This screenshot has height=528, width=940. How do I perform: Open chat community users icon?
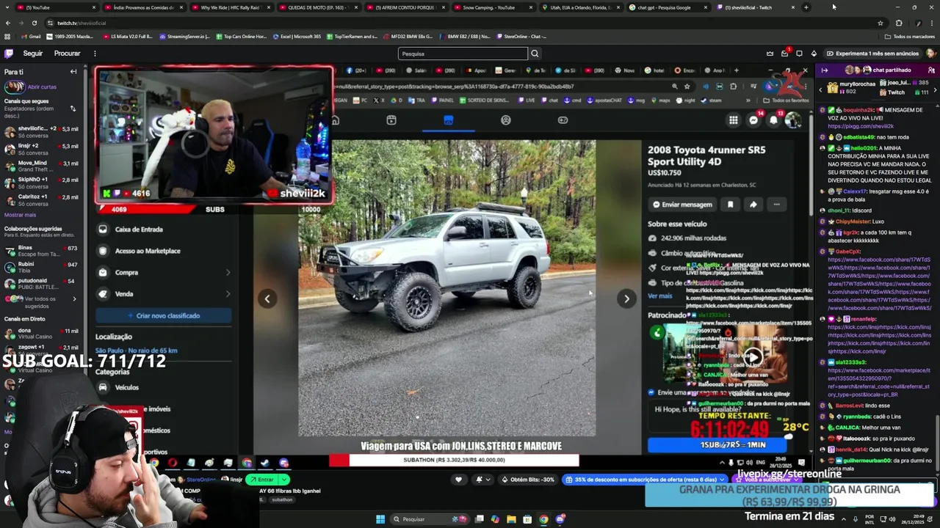(x=932, y=70)
